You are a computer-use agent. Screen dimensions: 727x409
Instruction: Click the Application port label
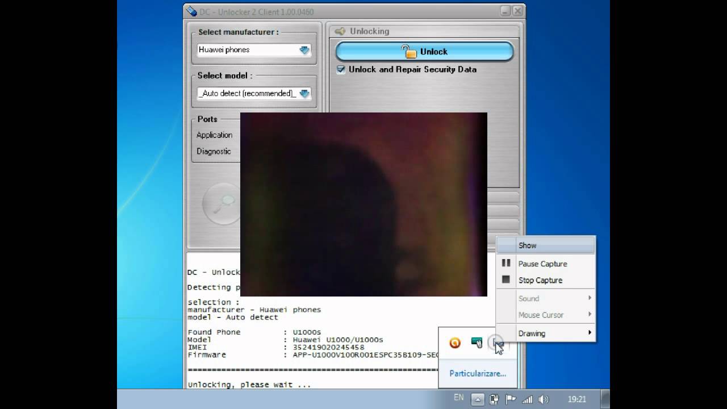pos(214,135)
